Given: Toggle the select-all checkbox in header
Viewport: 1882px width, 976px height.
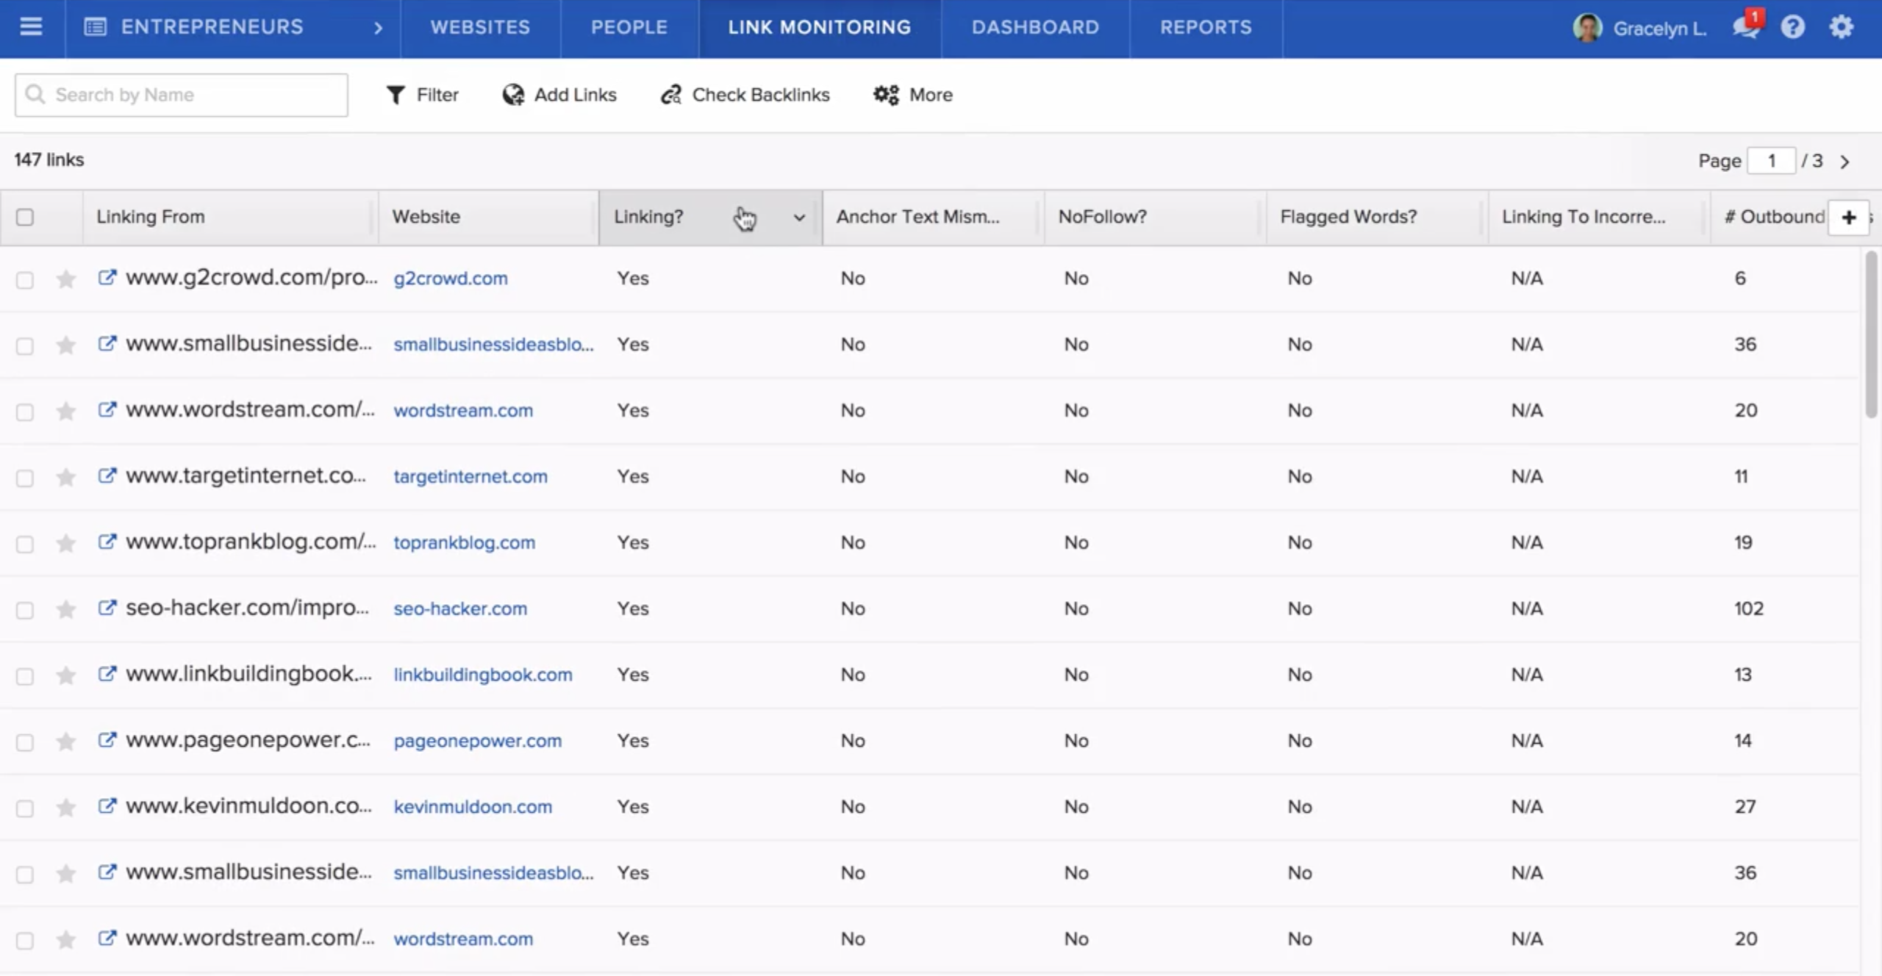Looking at the screenshot, I should point(25,217).
